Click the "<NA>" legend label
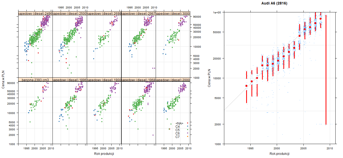The image size is (343, 158). click(179, 123)
